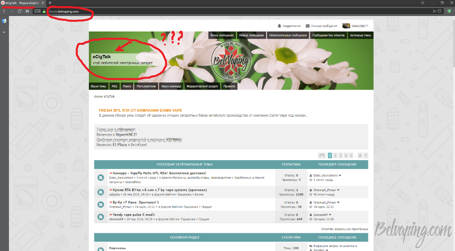This screenshot has width=455, height=251.
Task: Open Активные темы menu item
Action: click(360, 35)
